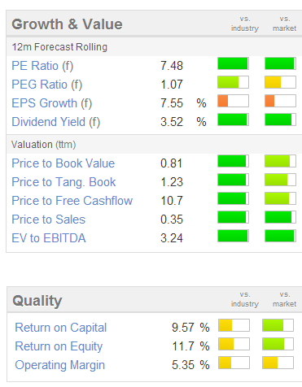Image resolution: width=302 pixels, height=387 pixels.
Task: Open Price to Tang. Book link
Action: tap(63, 182)
